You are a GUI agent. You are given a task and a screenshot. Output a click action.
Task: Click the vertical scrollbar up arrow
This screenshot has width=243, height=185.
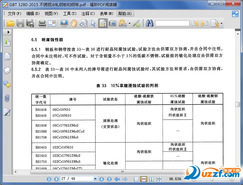tap(238, 34)
